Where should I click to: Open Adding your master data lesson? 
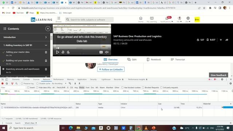(18, 52)
